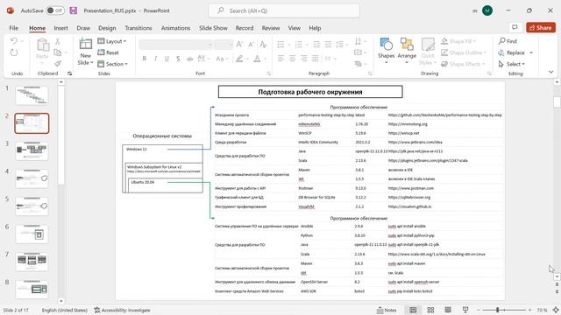Click the New Slide icon
This screenshot has height=315, width=561.
[x=86, y=45]
